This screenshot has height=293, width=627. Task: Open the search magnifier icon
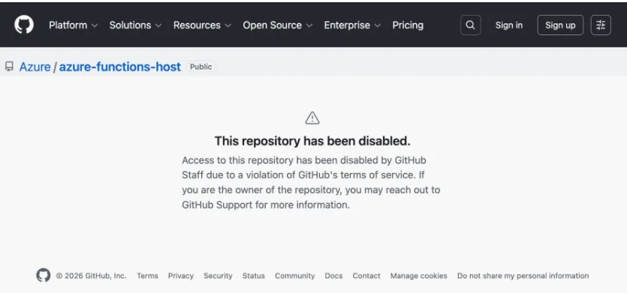470,25
